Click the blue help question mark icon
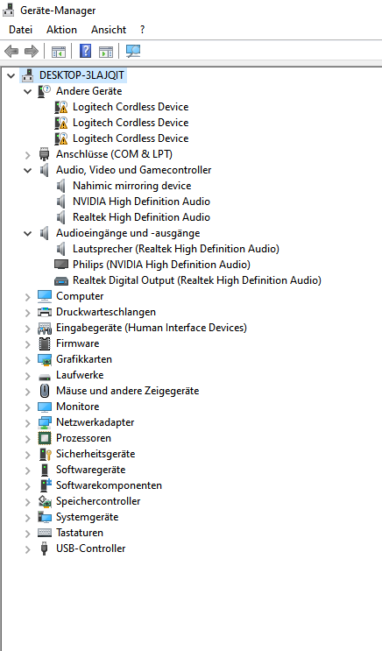This screenshot has width=382, height=651. (85, 51)
